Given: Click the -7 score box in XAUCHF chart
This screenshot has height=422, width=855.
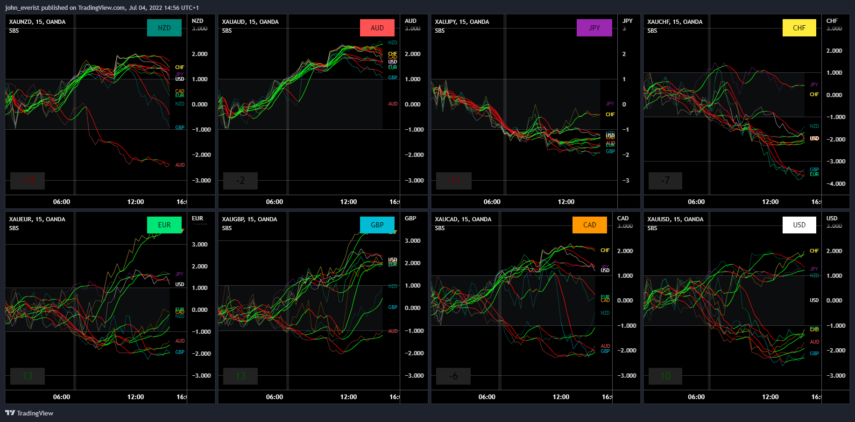Looking at the screenshot, I should tap(665, 181).
